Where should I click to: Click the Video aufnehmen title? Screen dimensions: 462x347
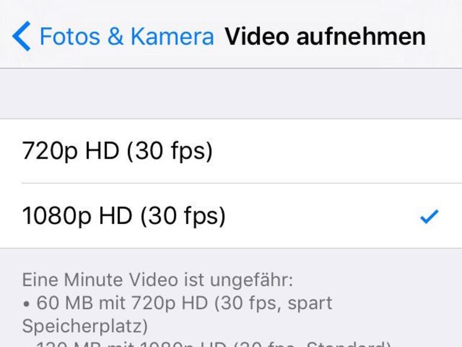coord(325,37)
